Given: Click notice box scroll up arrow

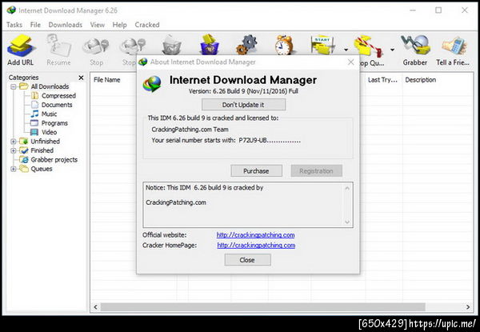Looking at the screenshot, I should tap(347, 188).
